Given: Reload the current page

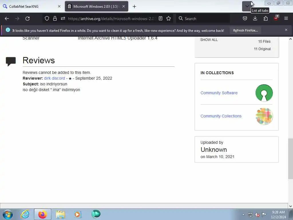Looking at the screenshot, I should coord(27,19).
